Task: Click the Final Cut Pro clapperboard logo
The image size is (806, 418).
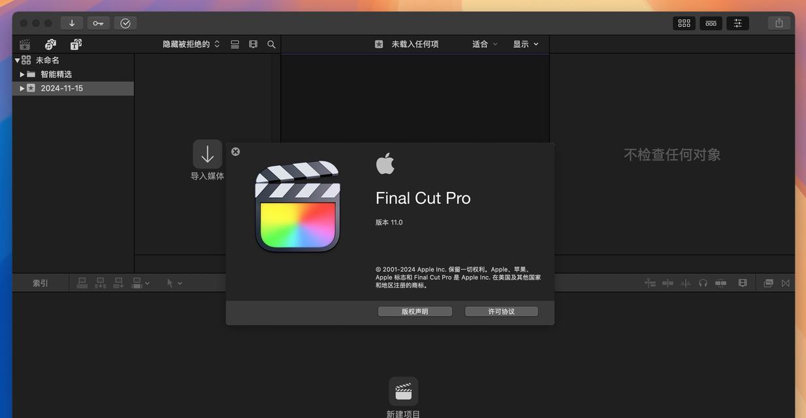Action: coord(298,206)
